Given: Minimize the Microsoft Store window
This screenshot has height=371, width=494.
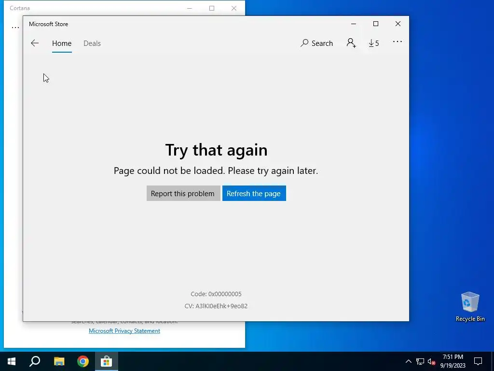Looking at the screenshot, I should click(x=354, y=24).
